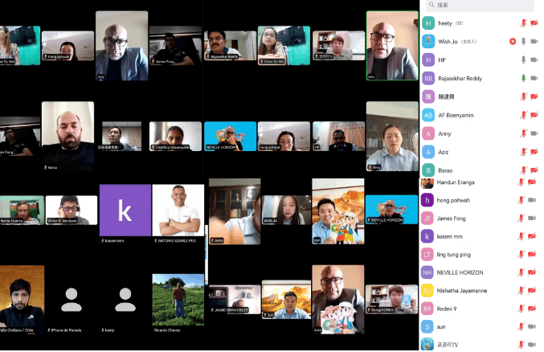
Task: Click the HP avatar icon in participant list
Action: click(x=428, y=59)
